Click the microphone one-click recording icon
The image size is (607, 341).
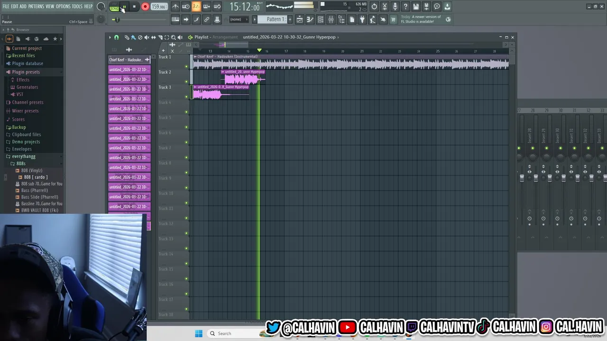tap(395, 7)
